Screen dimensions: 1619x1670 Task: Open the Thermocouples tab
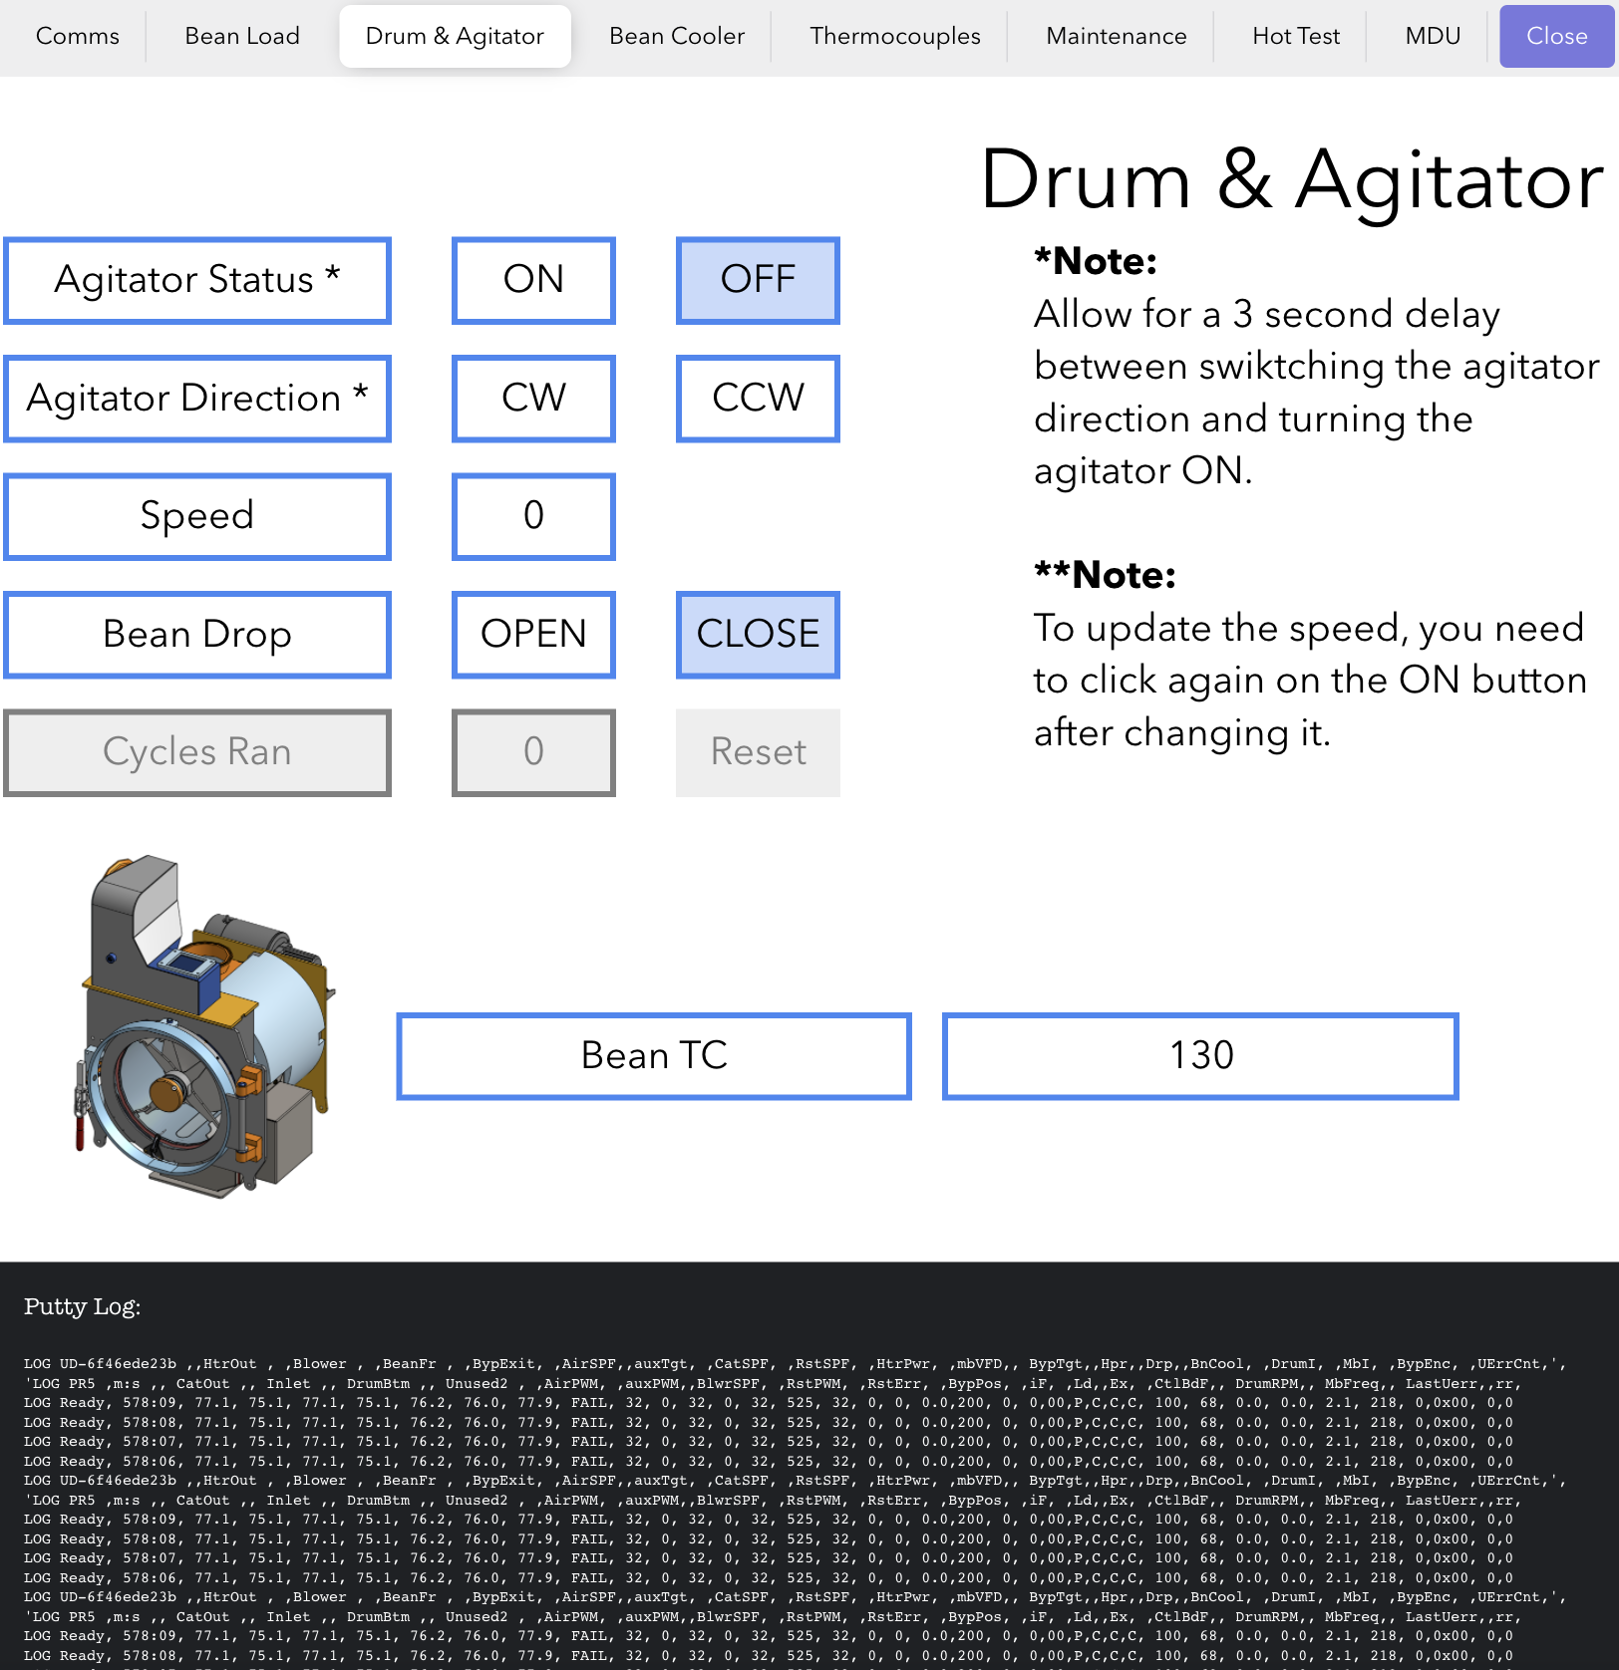pyautogui.click(x=895, y=36)
